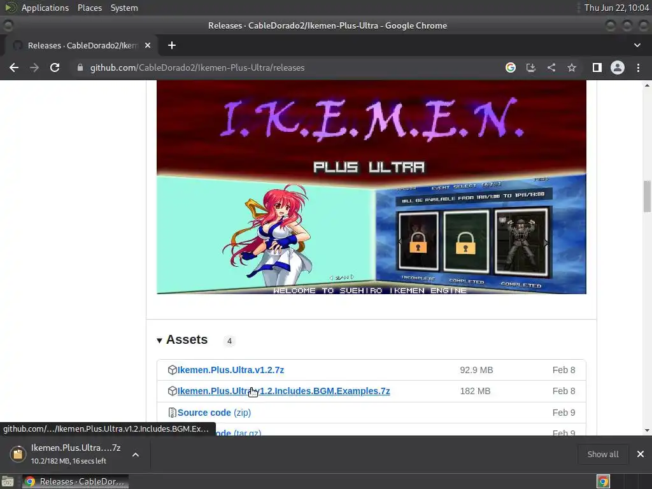Close the downloads bar
This screenshot has height=489, width=652.
pyautogui.click(x=641, y=454)
